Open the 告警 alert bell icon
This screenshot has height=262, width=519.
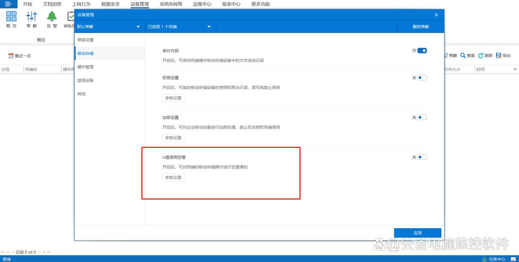point(52,17)
